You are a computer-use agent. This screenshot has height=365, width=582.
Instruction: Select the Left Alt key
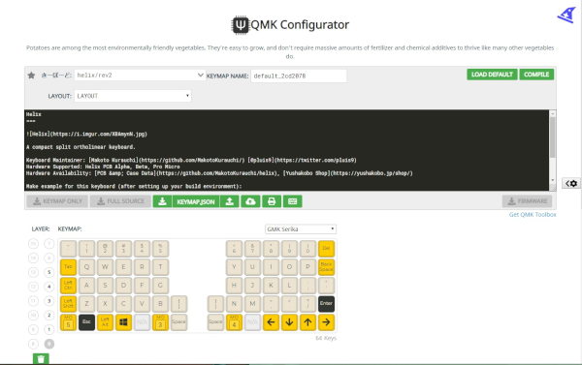click(105, 322)
